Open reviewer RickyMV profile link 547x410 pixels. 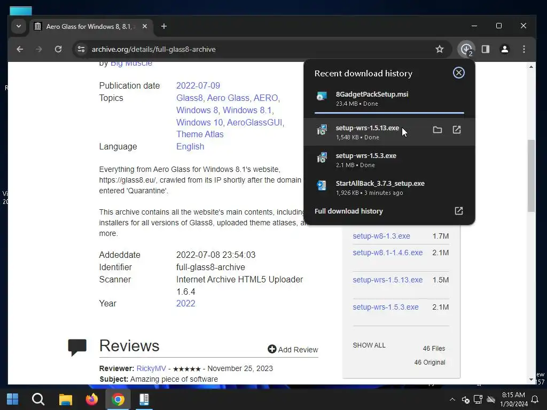point(151,368)
